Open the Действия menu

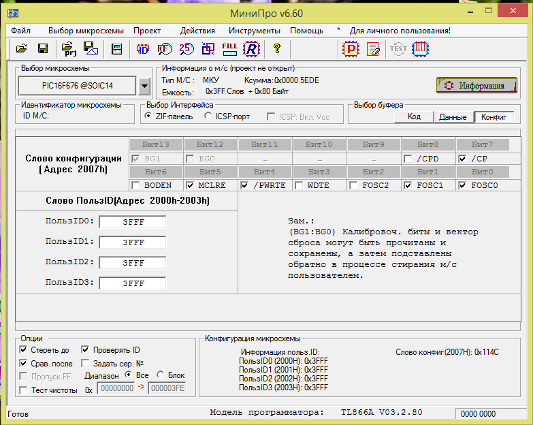click(197, 31)
